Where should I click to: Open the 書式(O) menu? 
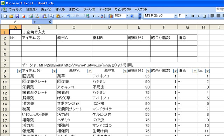click(x=74, y=9)
